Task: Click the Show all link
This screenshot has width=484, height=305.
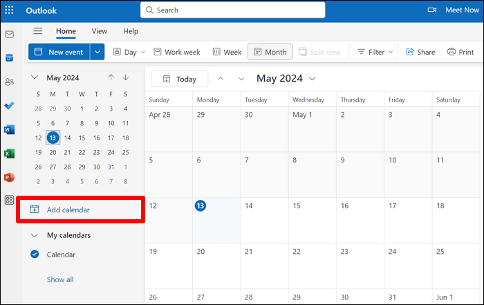Action: pyautogui.click(x=60, y=279)
